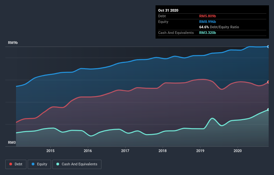Image resolution: width=274 pixels, height=175 pixels.
Task: Click the 2016 axis label
Action: click(88, 151)
